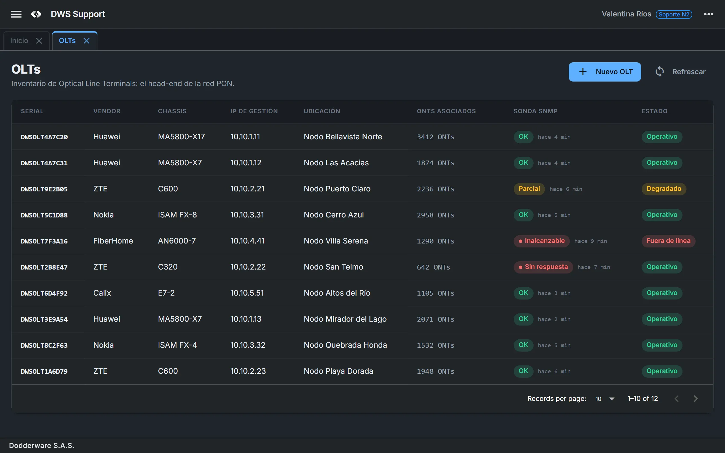725x453 pixels.
Task: Click the Soporte N2 role badge
Action: click(x=674, y=14)
